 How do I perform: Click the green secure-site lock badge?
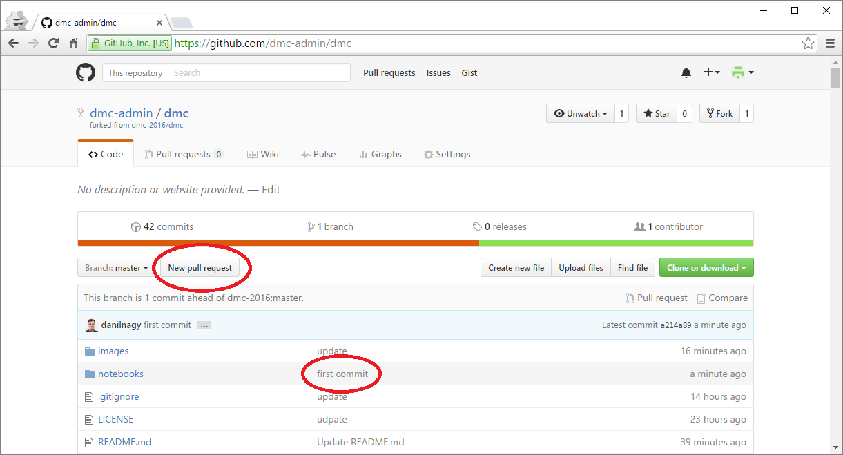tap(130, 43)
